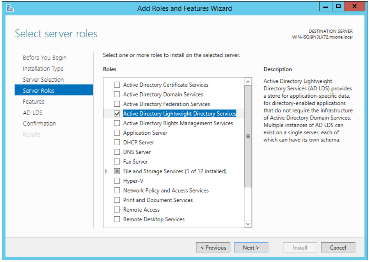Enable the Active Directory Domain Services role
Viewport: 370px width, 262px height.
[x=117, y=94]
